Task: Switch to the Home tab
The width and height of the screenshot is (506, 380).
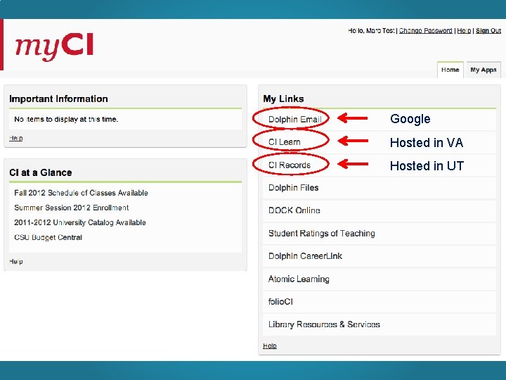Action: [x=450, y=70]
